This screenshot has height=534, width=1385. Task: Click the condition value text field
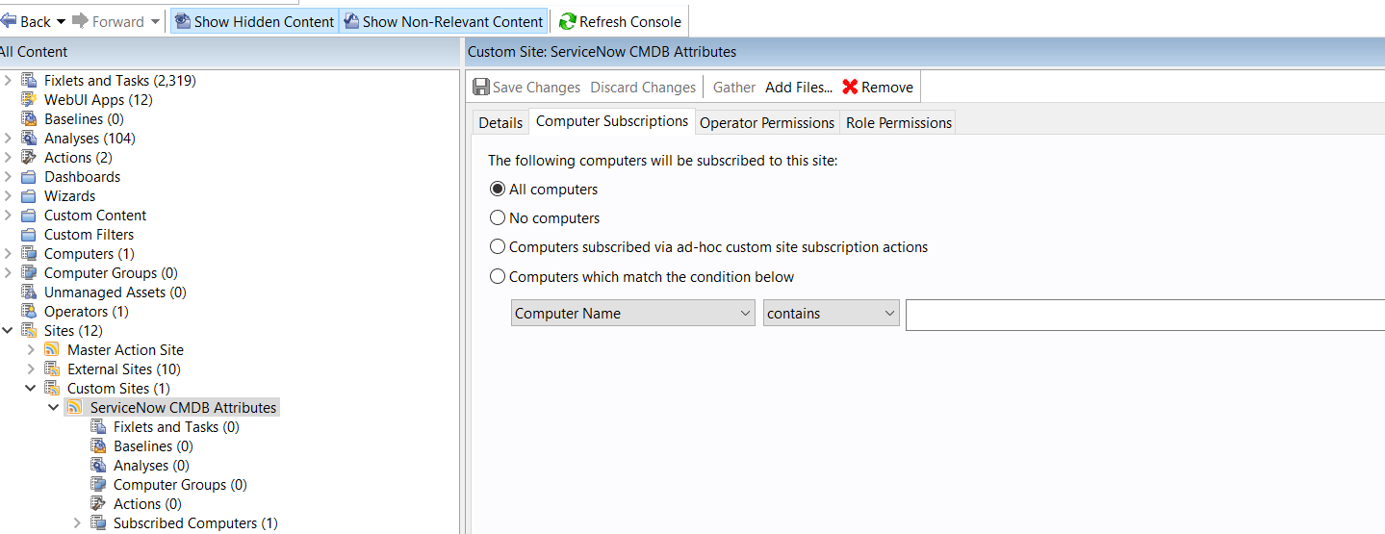point(1143,314)
